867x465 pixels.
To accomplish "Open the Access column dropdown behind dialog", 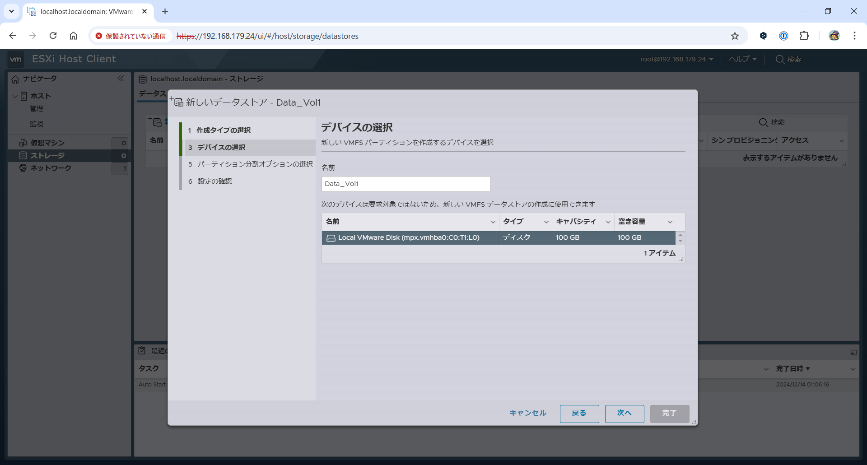I will click(842, 141).
